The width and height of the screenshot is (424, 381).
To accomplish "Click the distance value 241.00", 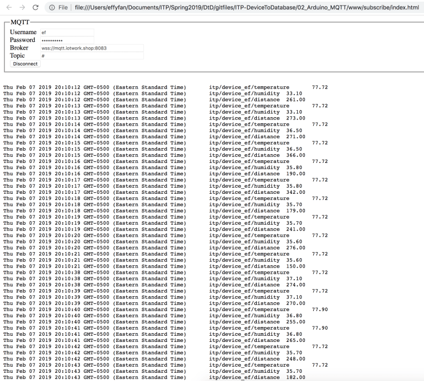I will coord(296,229).
